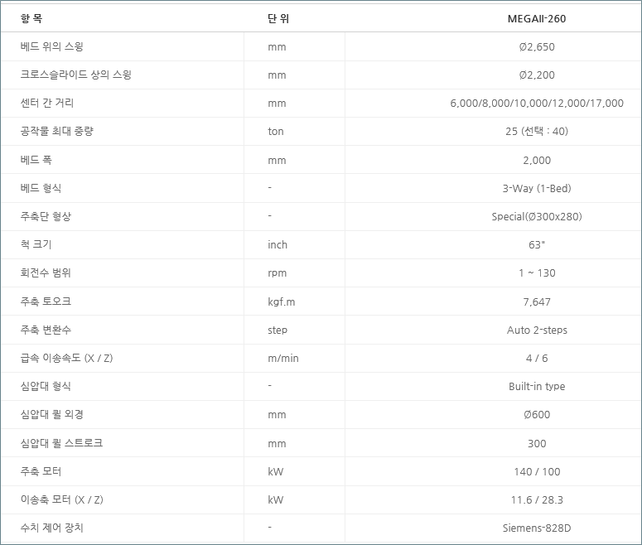Click the m/min unit cell
642x545 pixels.
tap(283, 358)
